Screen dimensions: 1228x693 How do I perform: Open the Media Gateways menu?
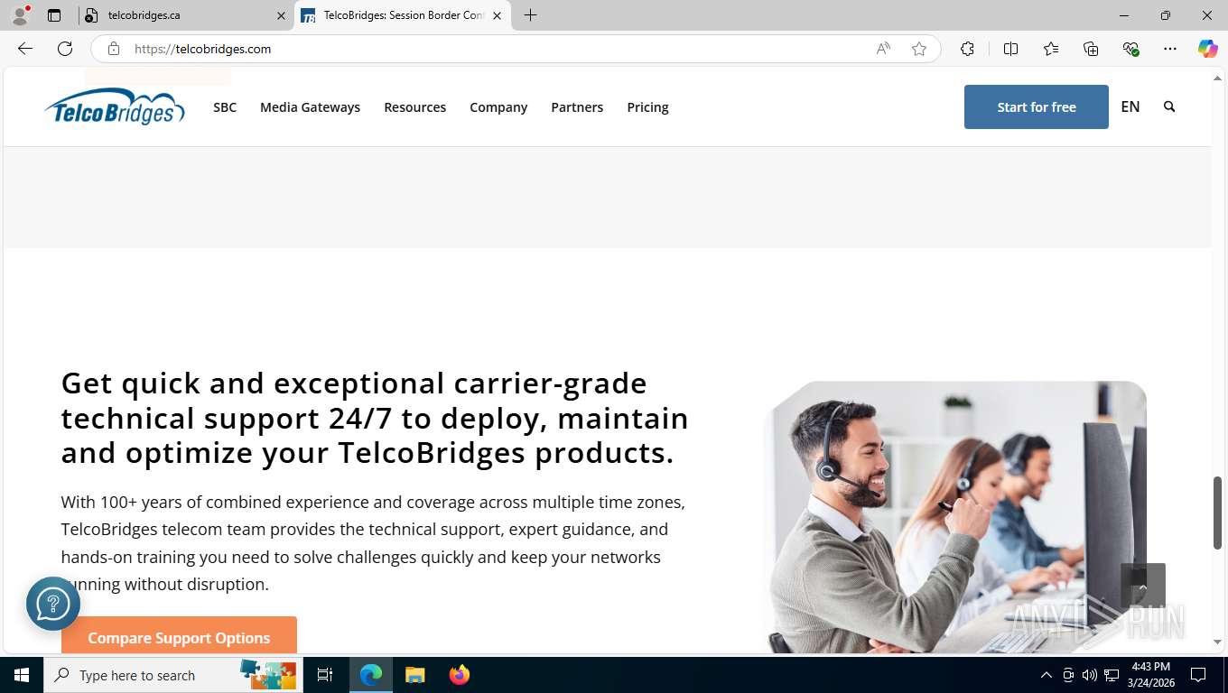310,107
